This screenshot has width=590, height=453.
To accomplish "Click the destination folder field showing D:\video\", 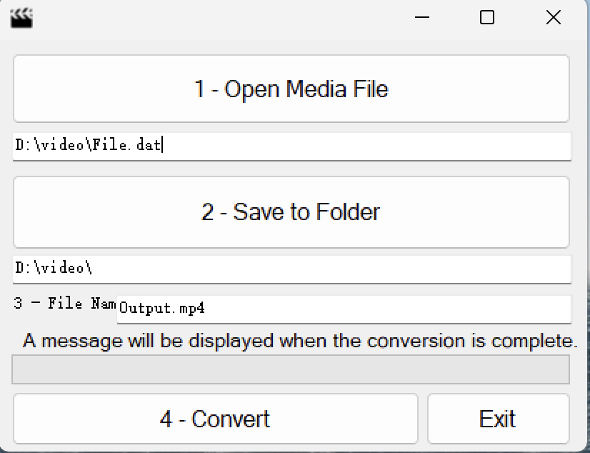I will (292, 269).
